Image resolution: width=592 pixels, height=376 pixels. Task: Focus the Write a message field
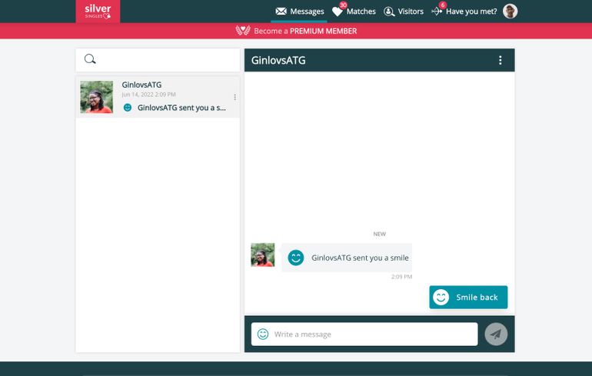364,334
